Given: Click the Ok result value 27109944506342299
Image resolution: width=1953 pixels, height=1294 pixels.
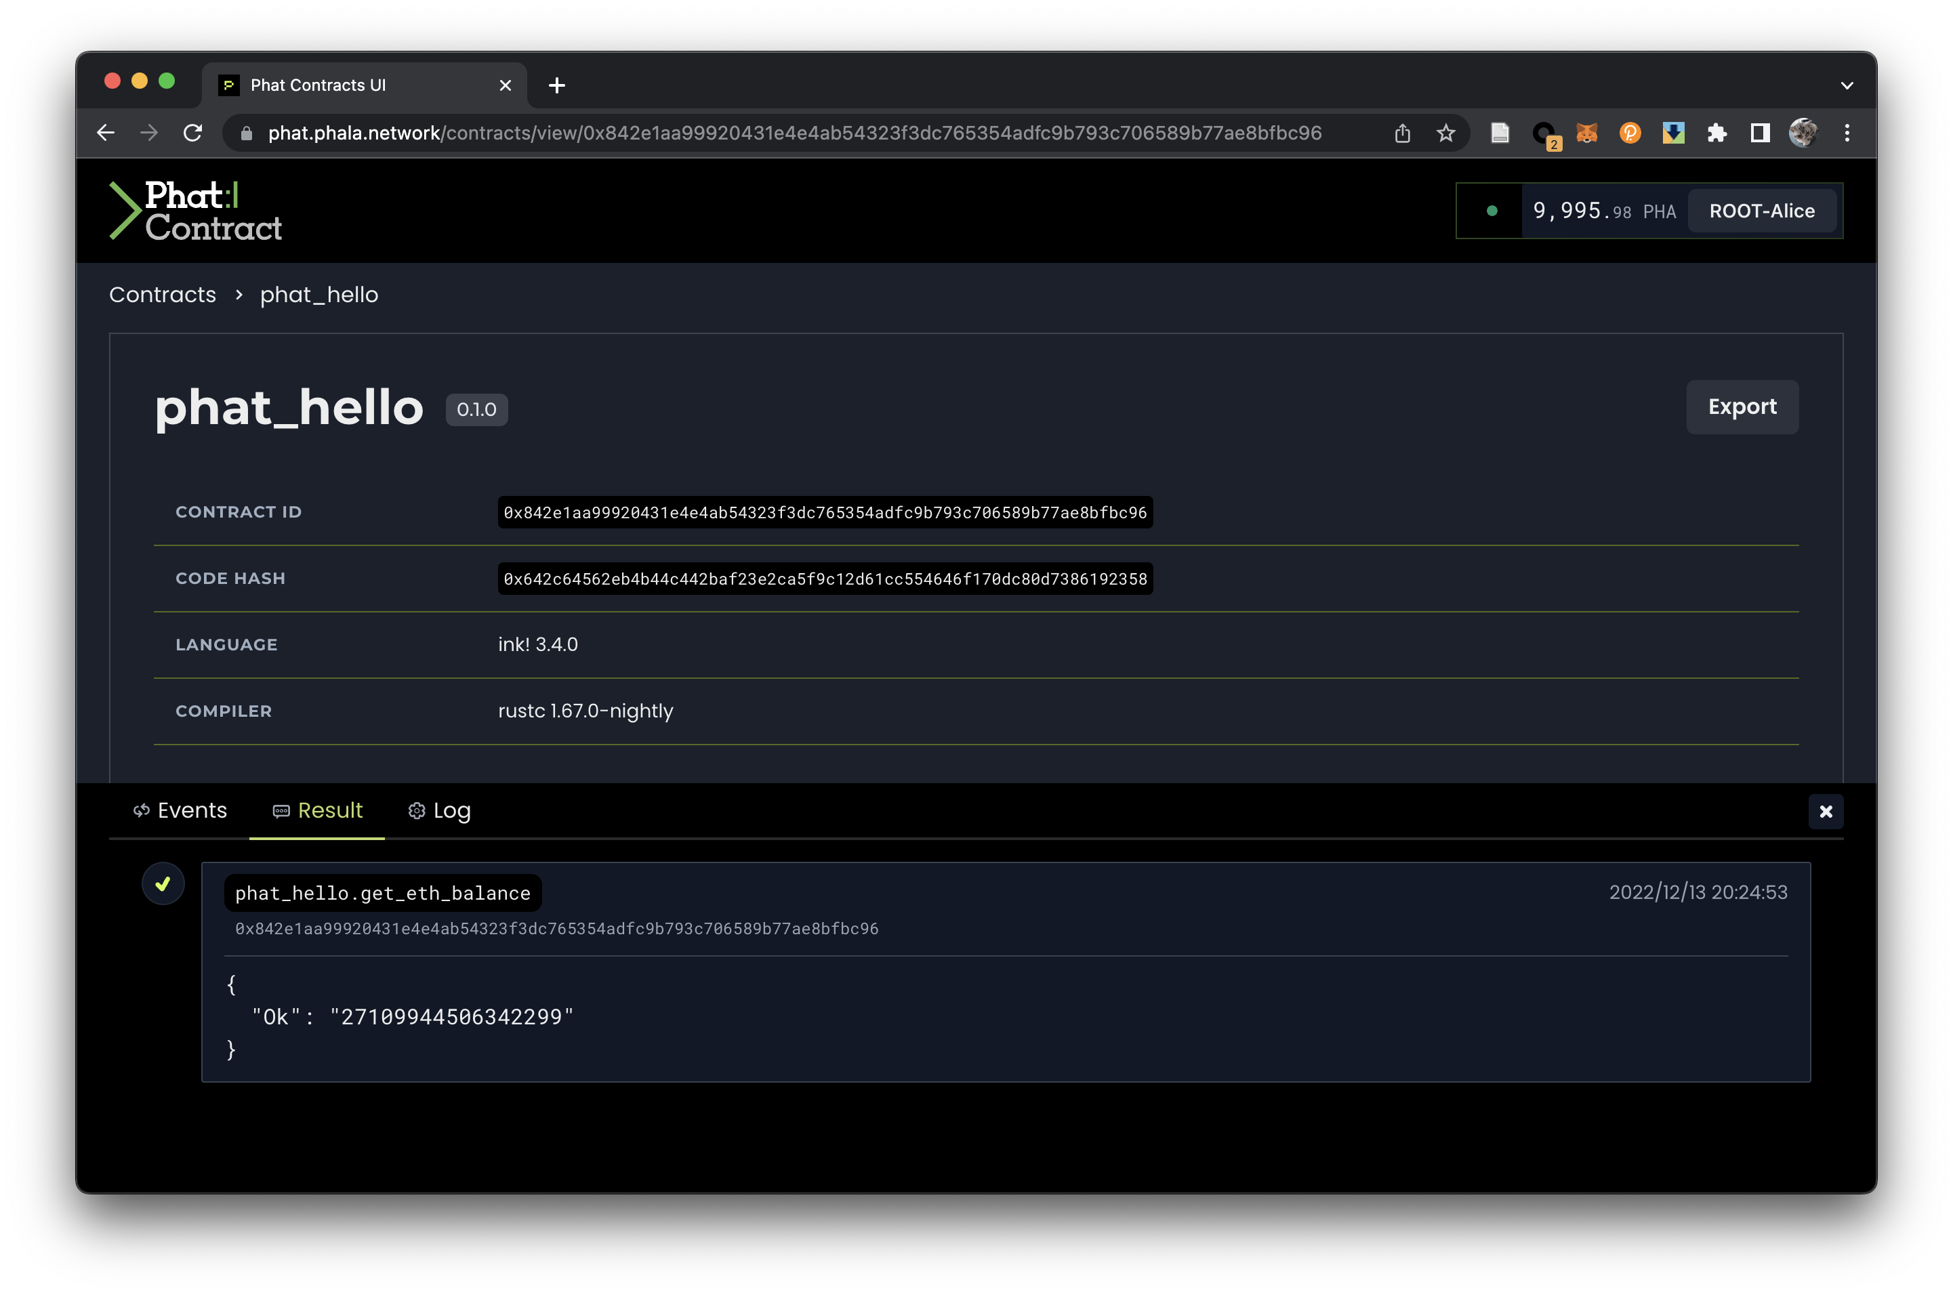Looking at the screenshot, I should [451, 1017].
